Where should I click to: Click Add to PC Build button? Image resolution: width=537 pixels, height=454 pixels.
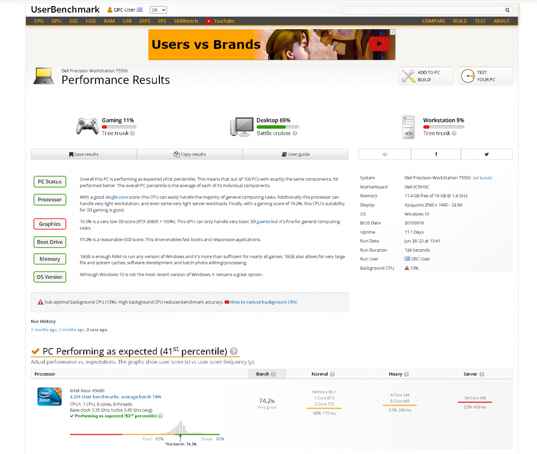coord(427,76)
